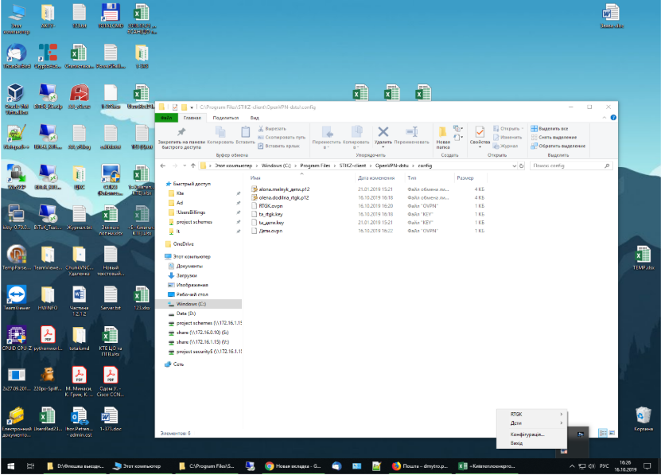
Task: Choose Конфигурация... in tray menu
Action: coord(527,434)
